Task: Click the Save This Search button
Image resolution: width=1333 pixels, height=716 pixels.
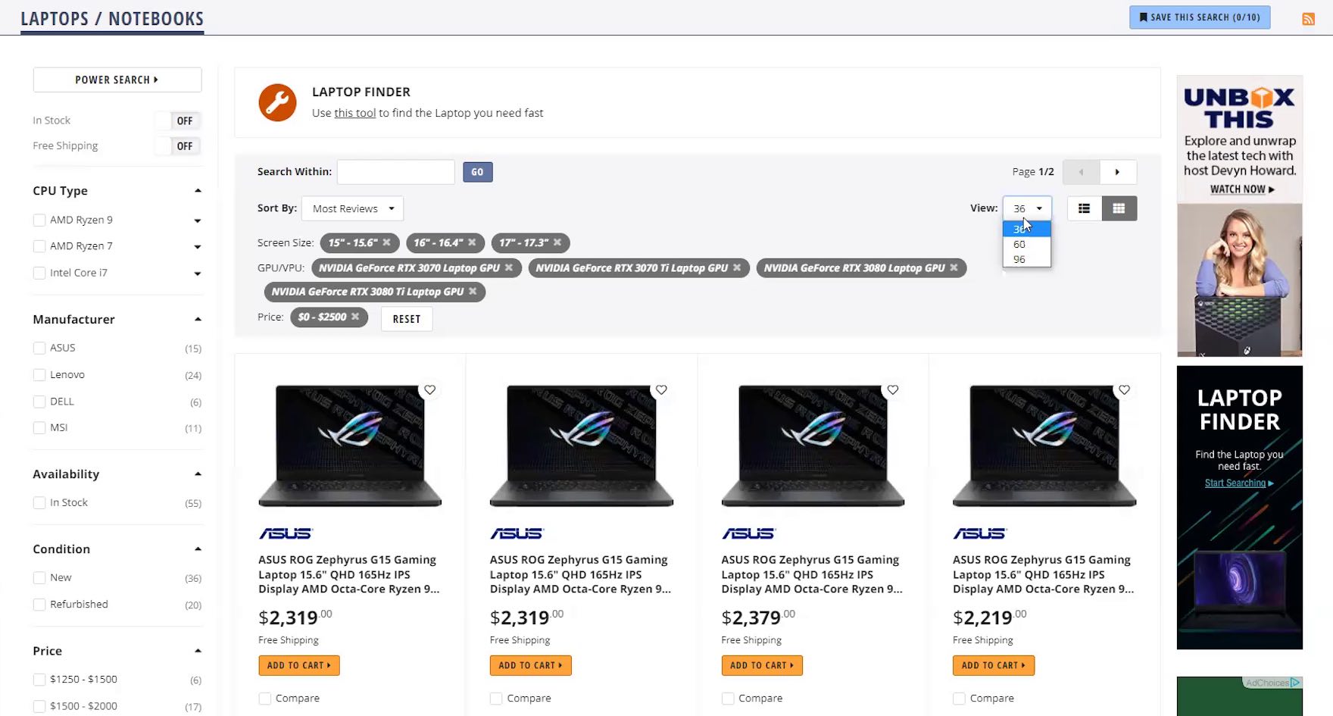Action: tap(1199, 17)
